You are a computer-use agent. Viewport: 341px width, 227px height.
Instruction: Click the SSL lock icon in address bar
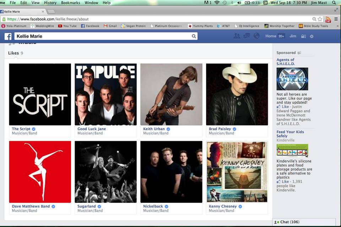pyautogui.click(x=4, y=19)
